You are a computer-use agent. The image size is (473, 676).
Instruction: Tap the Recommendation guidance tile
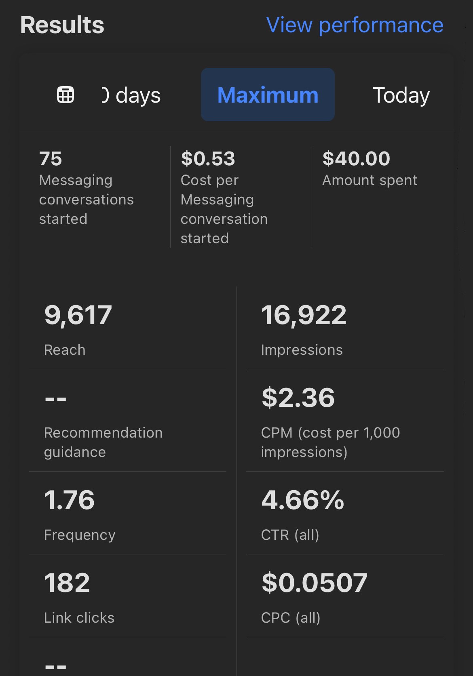[x=127, y=420]
